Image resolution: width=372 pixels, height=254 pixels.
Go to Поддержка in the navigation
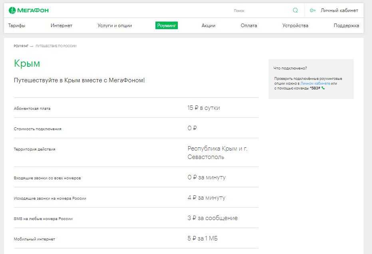pos(346,26)
